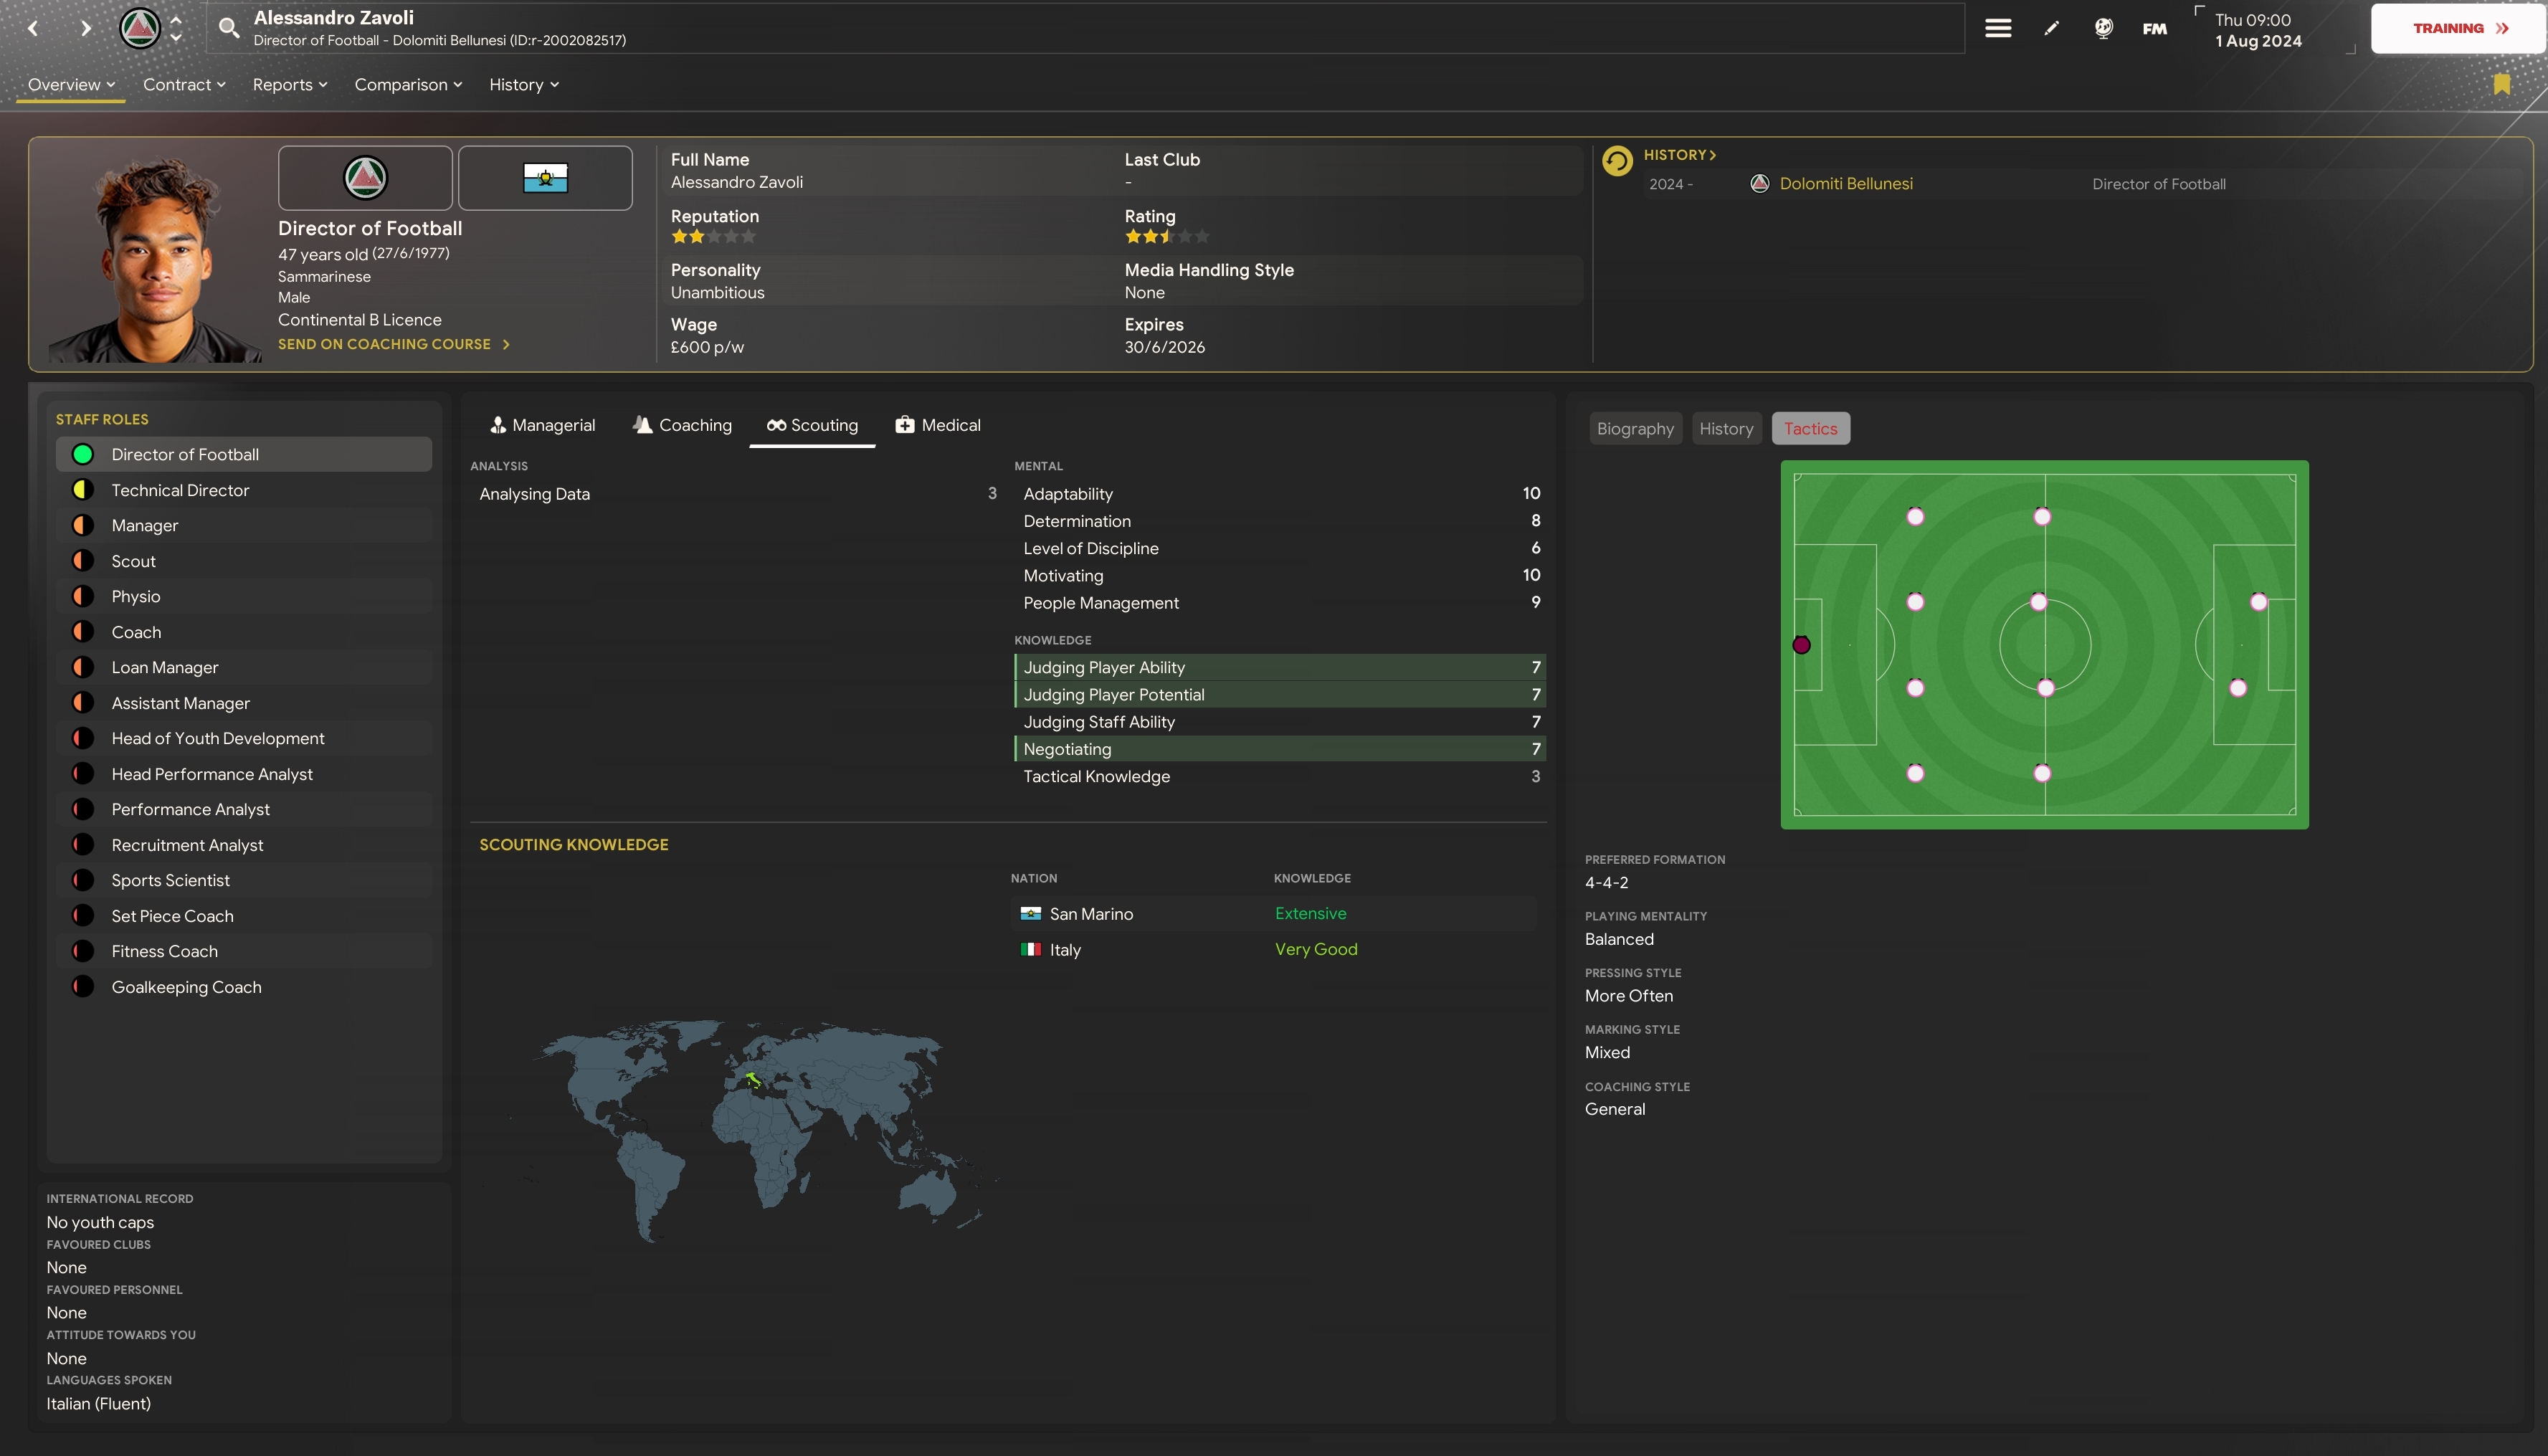Expand the Contract dropdown menu
The width and height of the screenshot is (2548, 1456).
tap(184, 85)
